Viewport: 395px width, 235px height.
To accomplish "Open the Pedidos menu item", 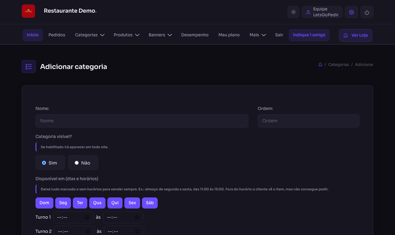I will 57,35.
